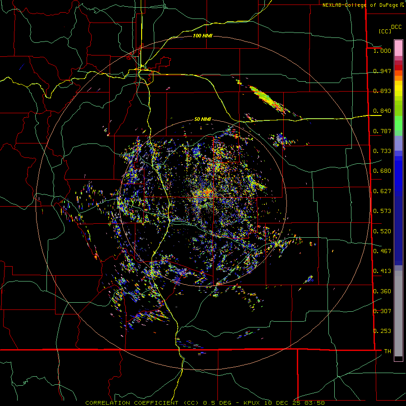Image resolution: width=406 pixels, height=406 pixels.
Task: Click the 0.253 legend value
Action: pyautogui.click(x=382, y=331)
